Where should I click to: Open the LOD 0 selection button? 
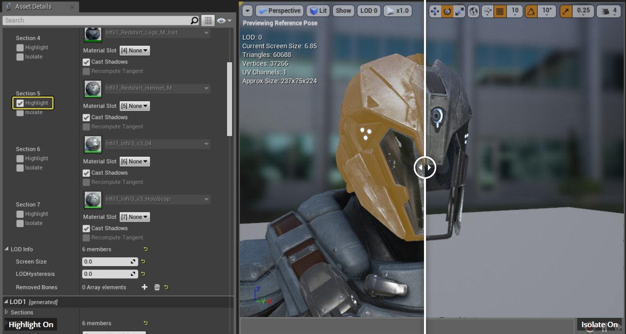point(368,11)
